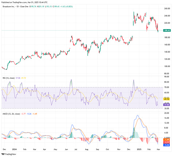Click the green 199.43 last price tag
Viewport: 173px width, 157px height.
(167, 31)
